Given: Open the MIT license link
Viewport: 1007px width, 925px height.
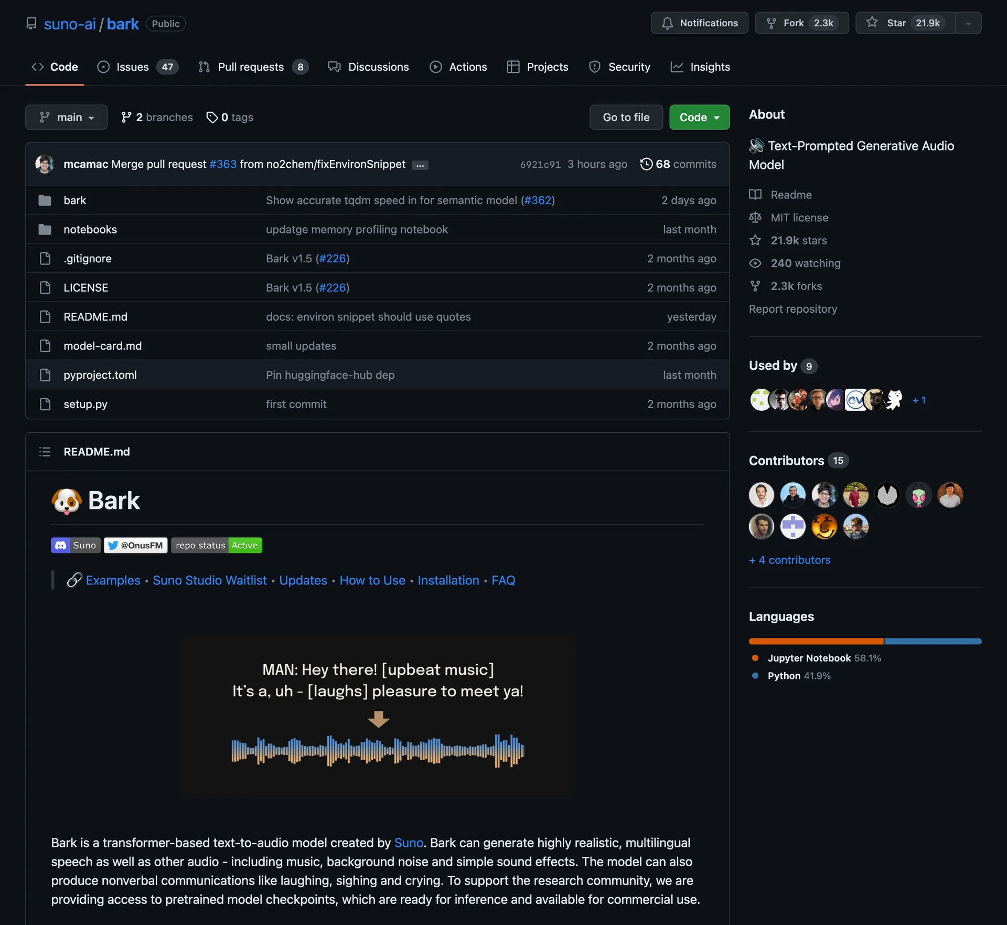Looking at the screenshot, I should click(x=789, y=218).
